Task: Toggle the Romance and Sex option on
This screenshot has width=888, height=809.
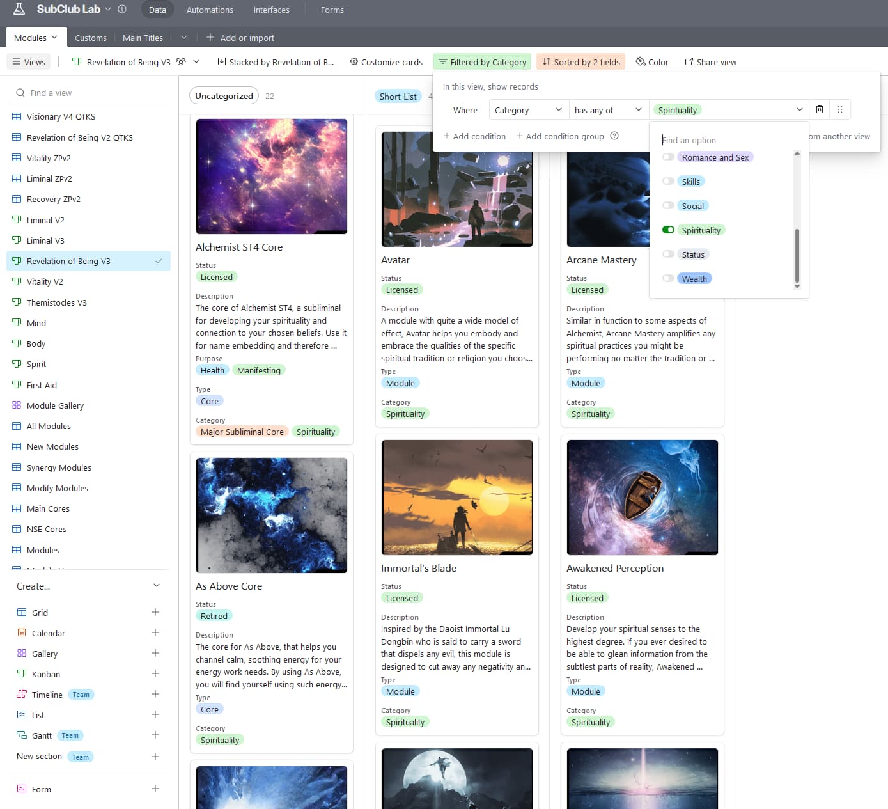Action: click(x=668, y=157)
